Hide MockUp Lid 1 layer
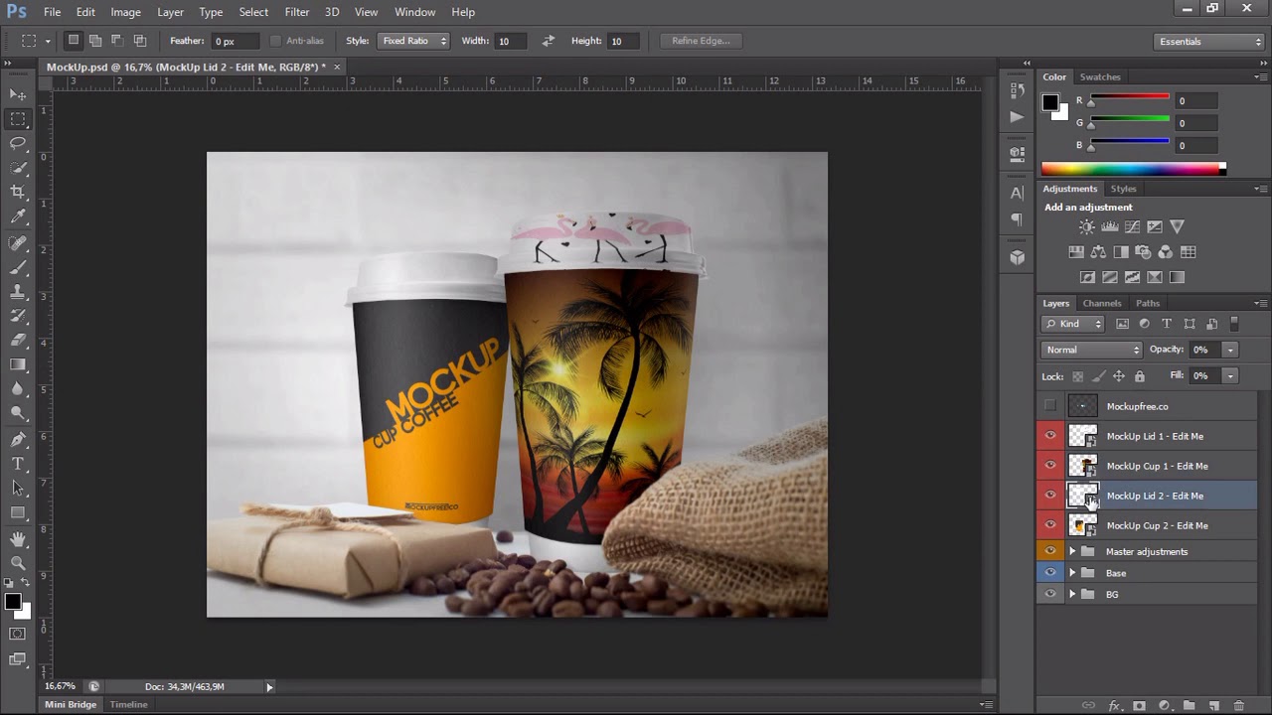The height and width of the screenshot is (715, 1272). click(x=1050, y=436)
